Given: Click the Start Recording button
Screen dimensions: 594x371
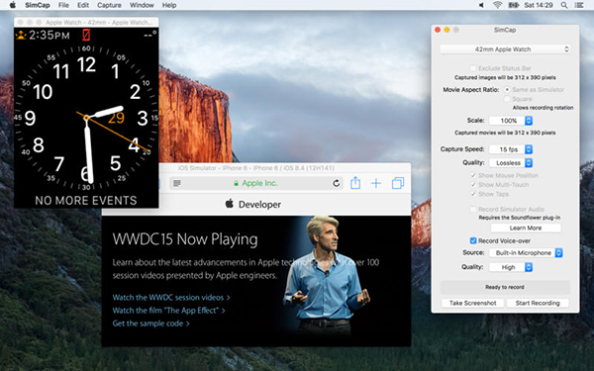Looking at the screenshot, I should (x=538, y=303).
